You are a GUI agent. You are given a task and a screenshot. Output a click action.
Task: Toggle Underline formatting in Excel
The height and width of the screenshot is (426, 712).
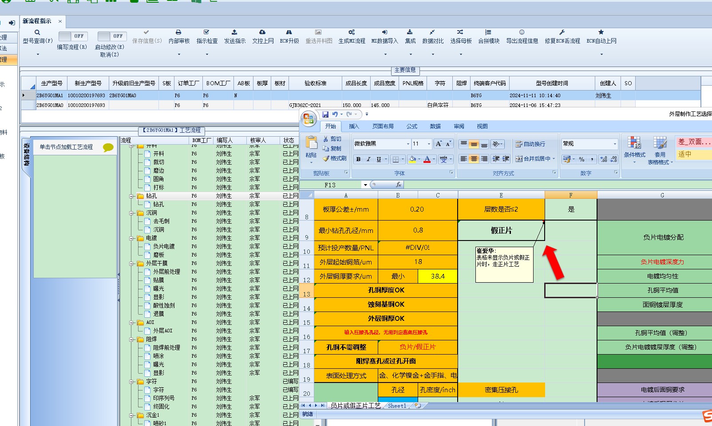click(379, 159)
